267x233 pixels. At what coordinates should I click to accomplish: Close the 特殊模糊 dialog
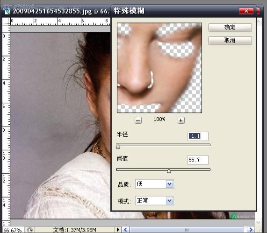point(246,11)
